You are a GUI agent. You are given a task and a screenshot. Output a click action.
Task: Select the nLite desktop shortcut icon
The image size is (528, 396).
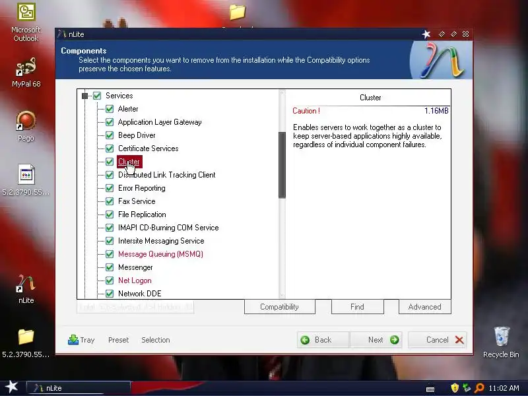[x=26, y=289]
